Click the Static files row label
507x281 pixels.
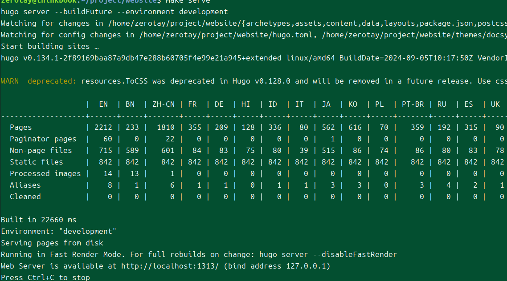(37, 162)
